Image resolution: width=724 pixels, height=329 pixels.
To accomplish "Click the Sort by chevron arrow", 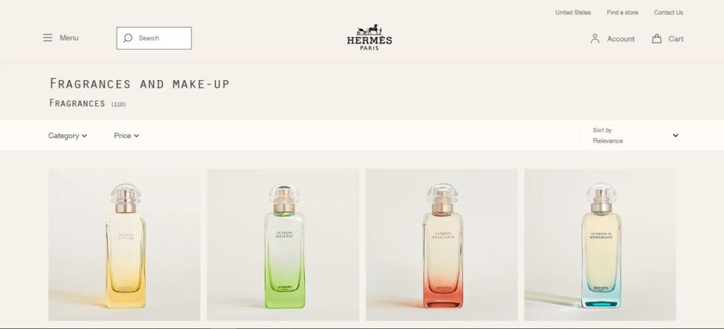I will click(x=675, y=135).
